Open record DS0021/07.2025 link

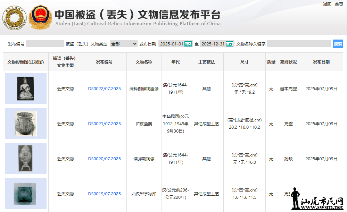[104, 124]
